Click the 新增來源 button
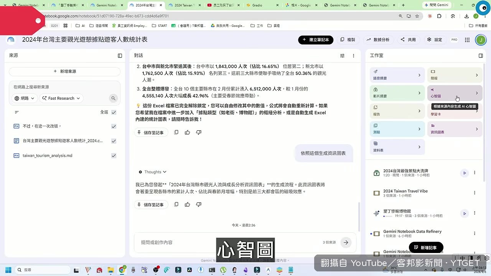The width and height of the screenshot is (491, 276). coord(65,71)
